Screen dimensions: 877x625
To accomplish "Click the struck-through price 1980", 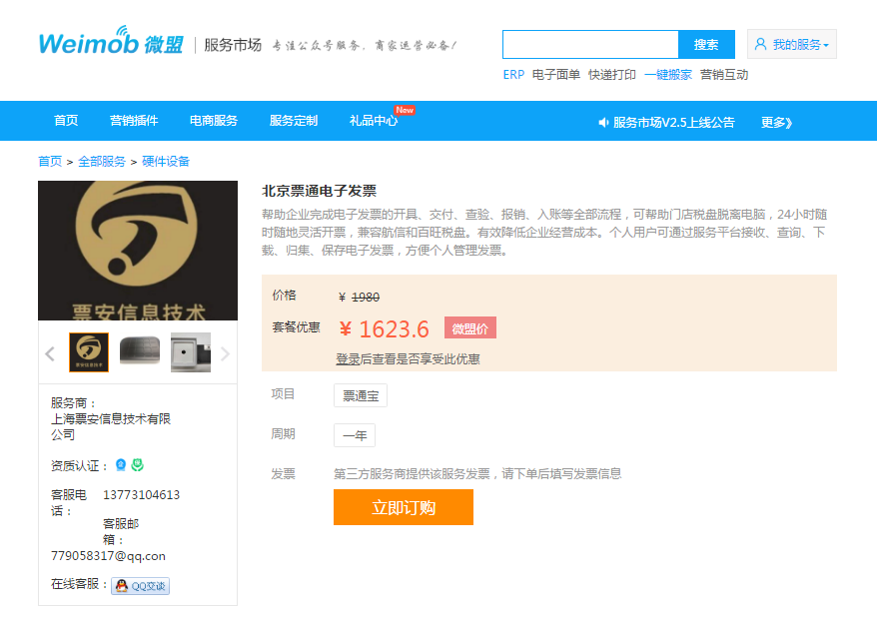I will [366, 298].
